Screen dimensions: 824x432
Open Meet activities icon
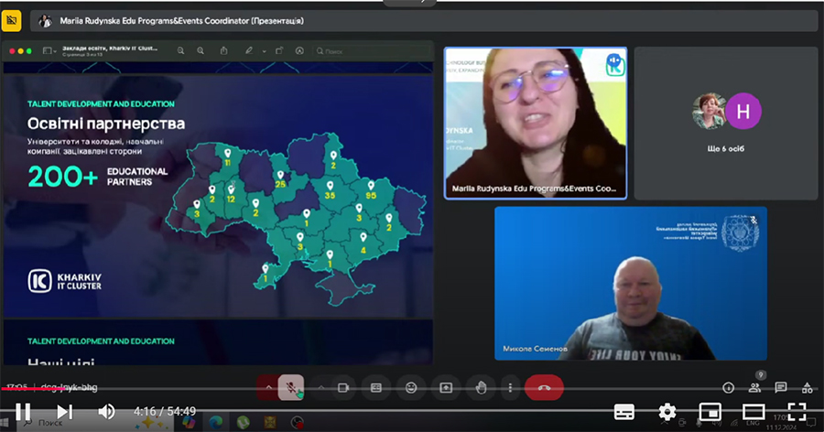(x=808, y=388)
